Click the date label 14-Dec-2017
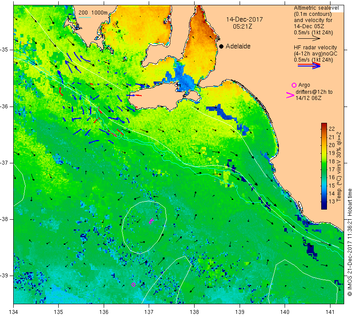The image size is (353, 317). 244,19
